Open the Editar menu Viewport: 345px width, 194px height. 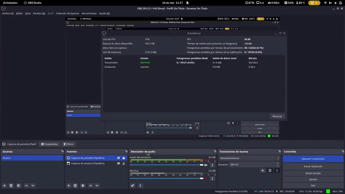click(19, 13)
